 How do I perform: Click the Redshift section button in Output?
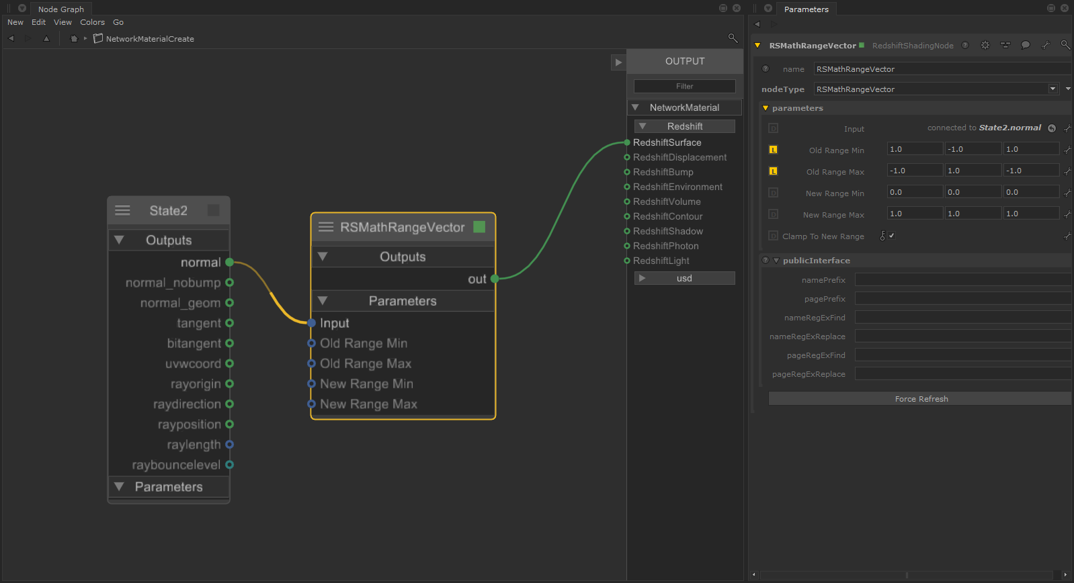click(x=684, y=126)
